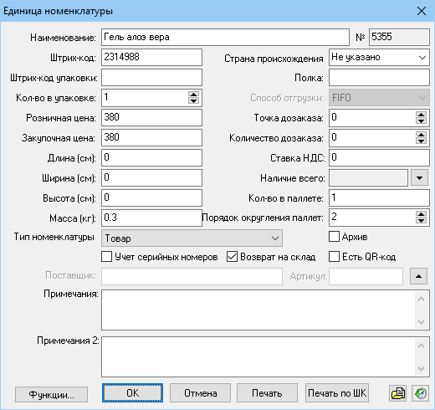Increase Точка дозаказа with the up spinner
This screenshot has width=435, height=410.
pyautogui.click(x=421, y=115)
